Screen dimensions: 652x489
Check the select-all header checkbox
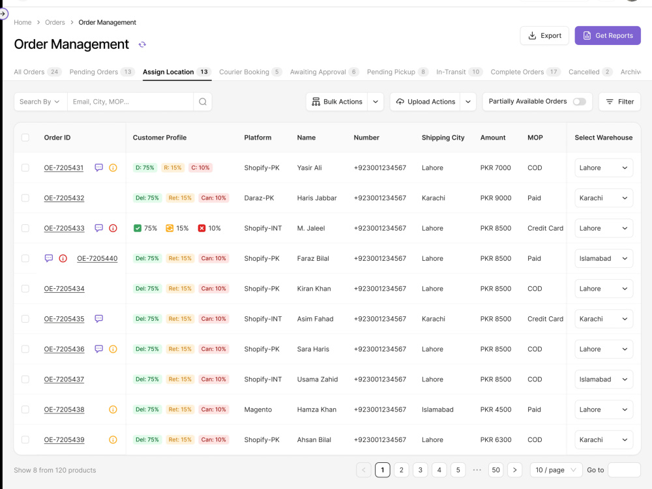[25, 137]
